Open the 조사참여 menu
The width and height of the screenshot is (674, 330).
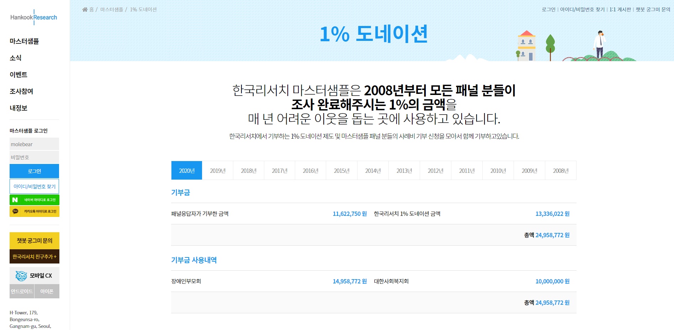(21, 91)
